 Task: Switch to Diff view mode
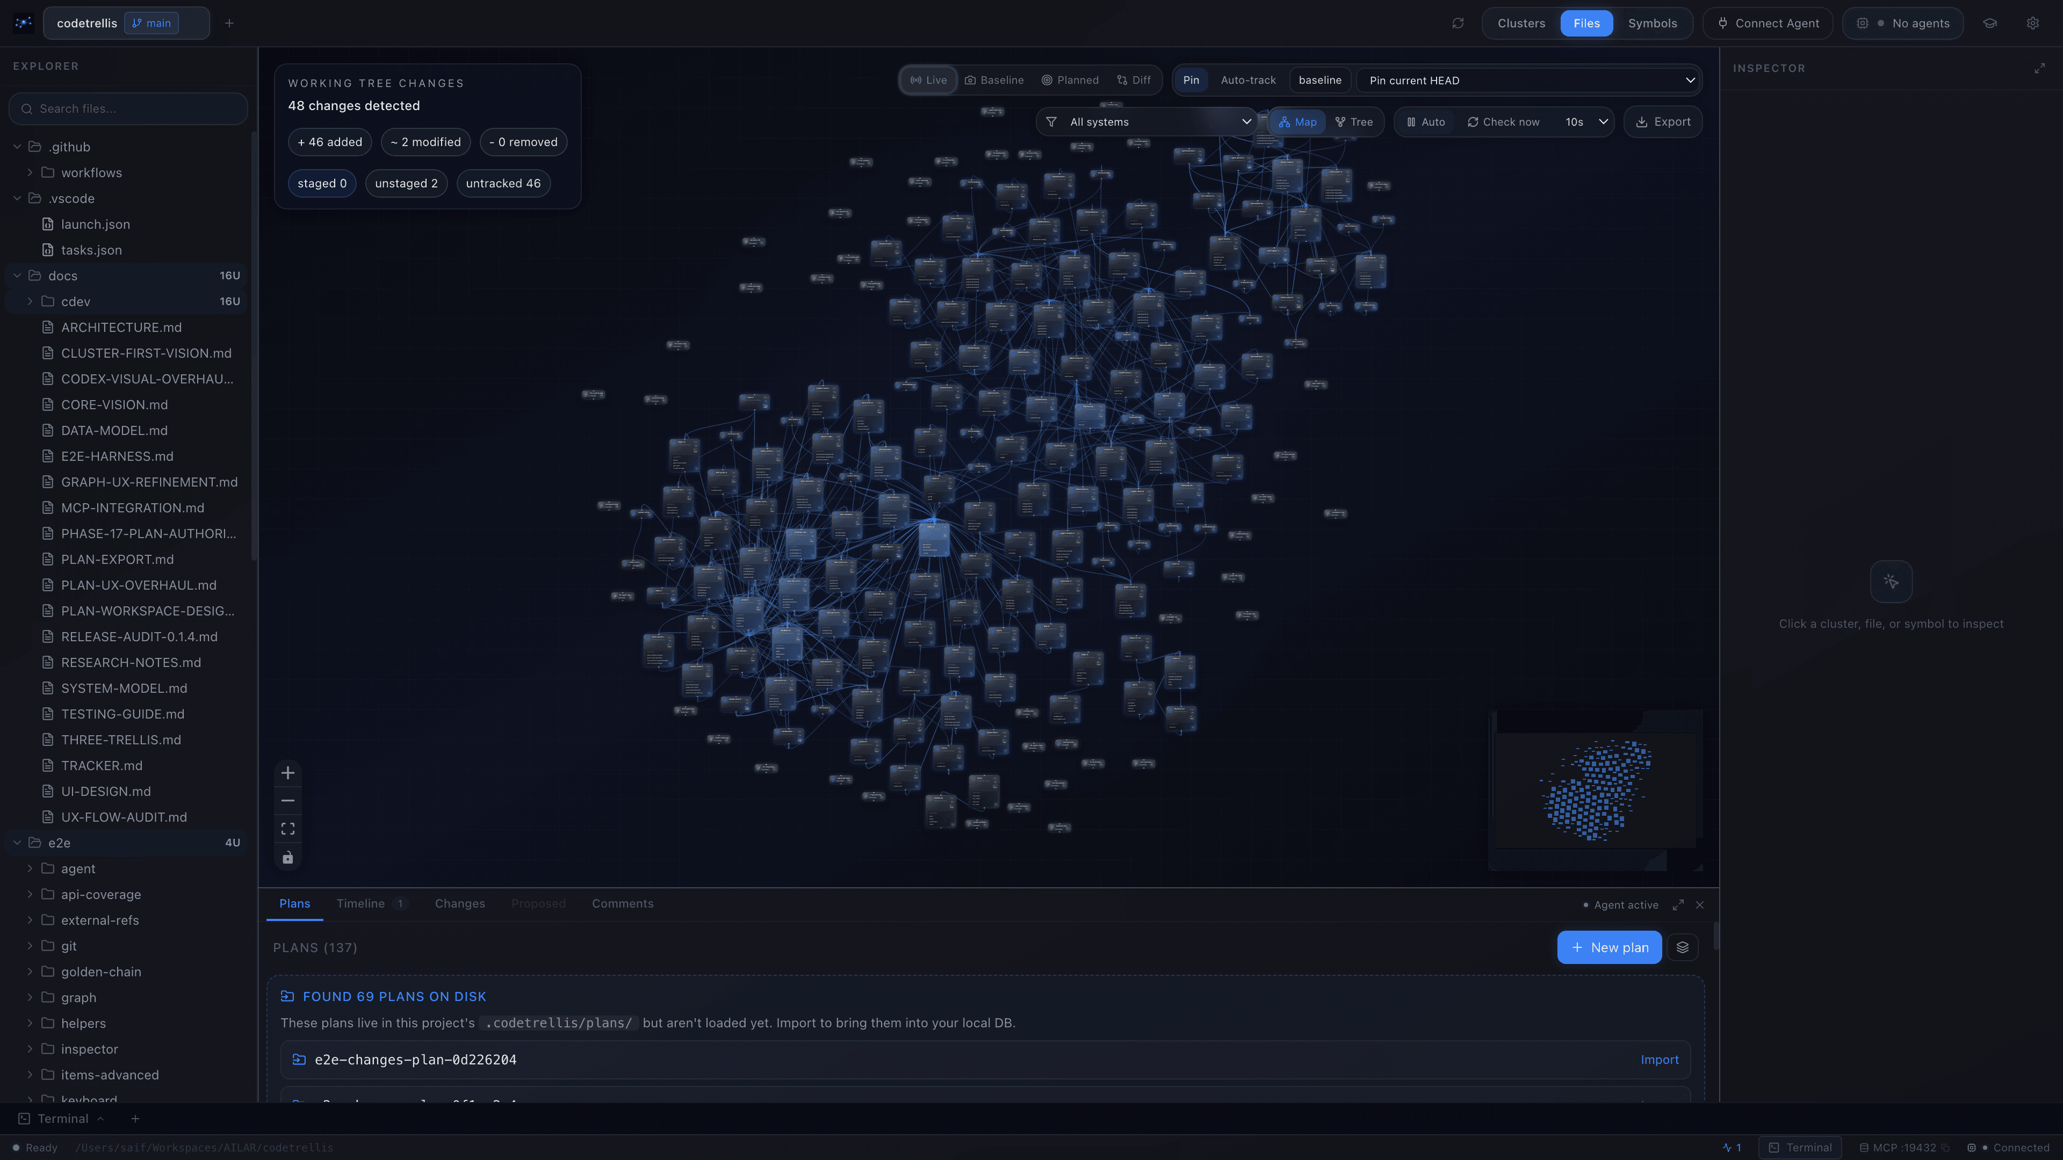[x=1134, y=80]
